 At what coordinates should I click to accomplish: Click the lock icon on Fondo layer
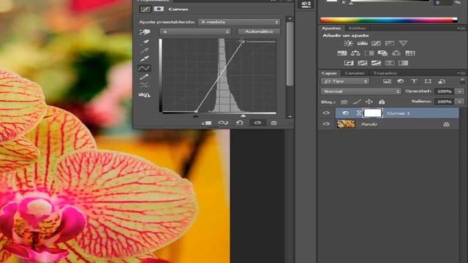pyautogui.click(x=446, y=124)
